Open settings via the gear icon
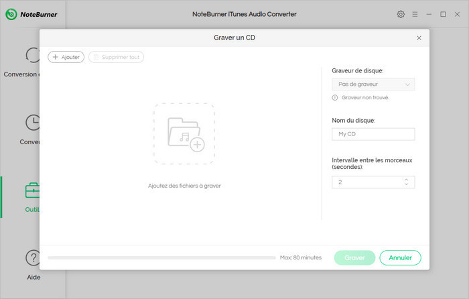Screen dimensions: 469x299 [401, 14]
